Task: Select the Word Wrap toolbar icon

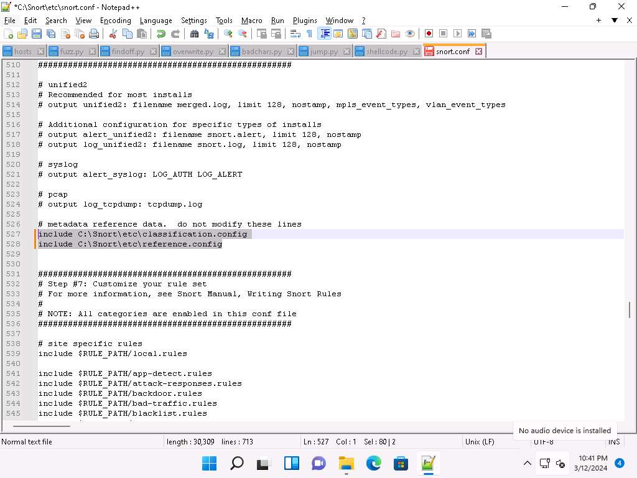Action: click(x=297, y=34)
